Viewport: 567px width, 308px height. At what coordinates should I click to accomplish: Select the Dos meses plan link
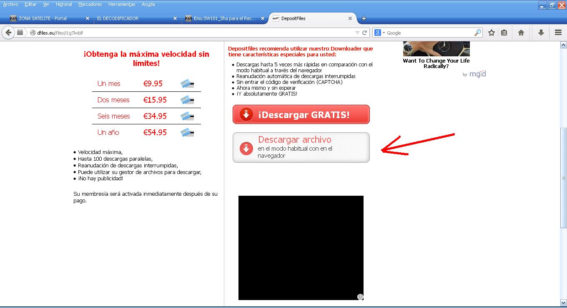tap(113, 100)
